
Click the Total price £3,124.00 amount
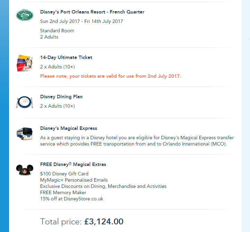[103, 222]
